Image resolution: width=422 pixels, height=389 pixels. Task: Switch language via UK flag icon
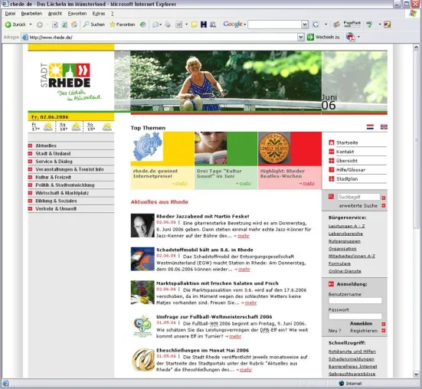[384, 126]
